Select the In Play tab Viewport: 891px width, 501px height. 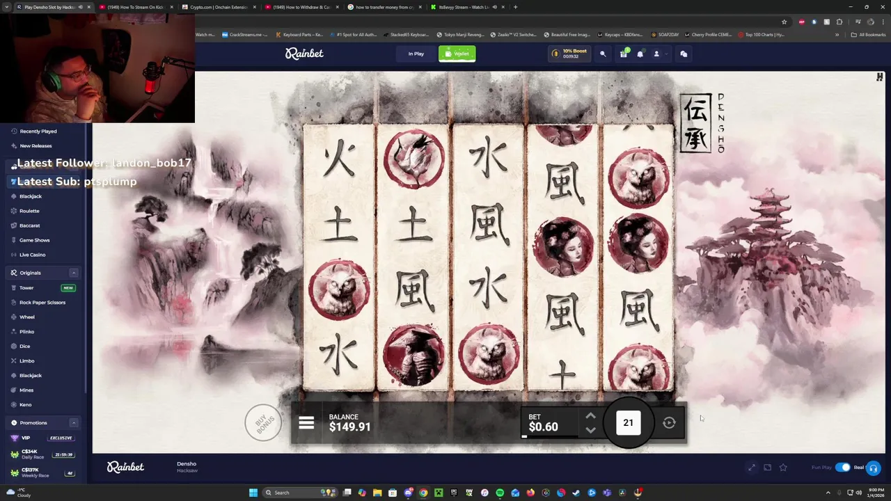coord(416,54)
